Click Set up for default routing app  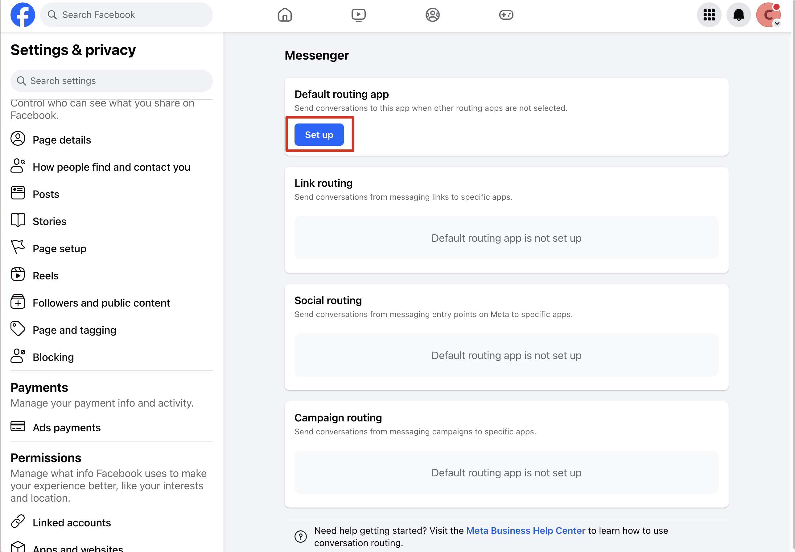(319, 135)
